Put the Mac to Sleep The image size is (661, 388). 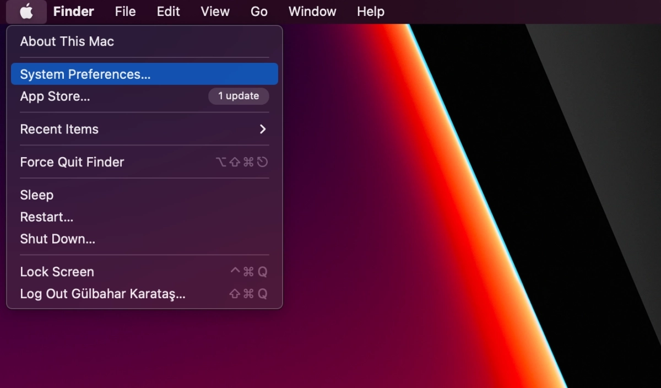(x=36, y=195)
